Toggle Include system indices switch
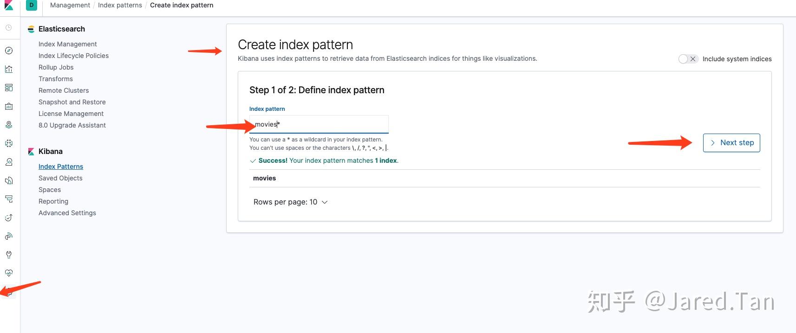 [x=688, y=59]
